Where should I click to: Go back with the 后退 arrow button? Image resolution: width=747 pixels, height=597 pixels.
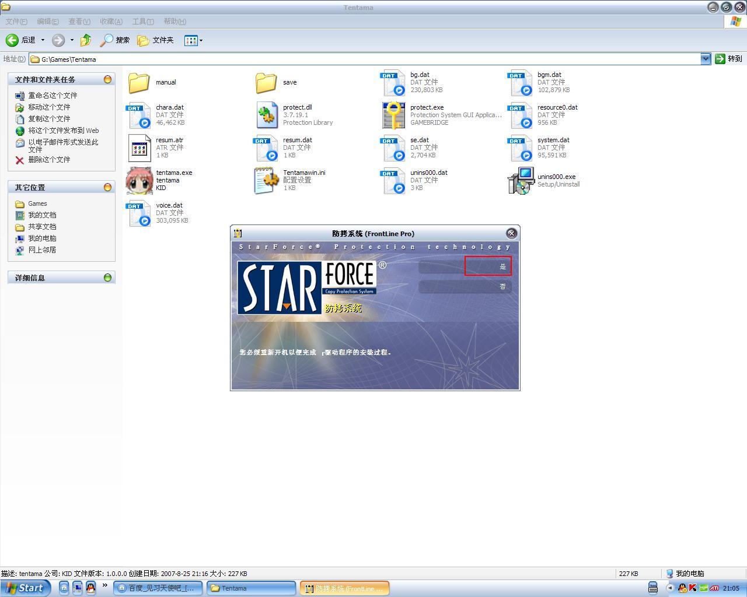tap(21, 40)
